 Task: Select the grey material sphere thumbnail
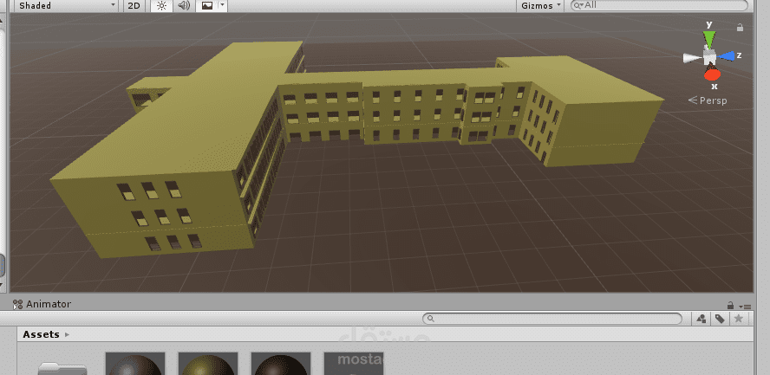pyautogui.click(x=135, y=364)
